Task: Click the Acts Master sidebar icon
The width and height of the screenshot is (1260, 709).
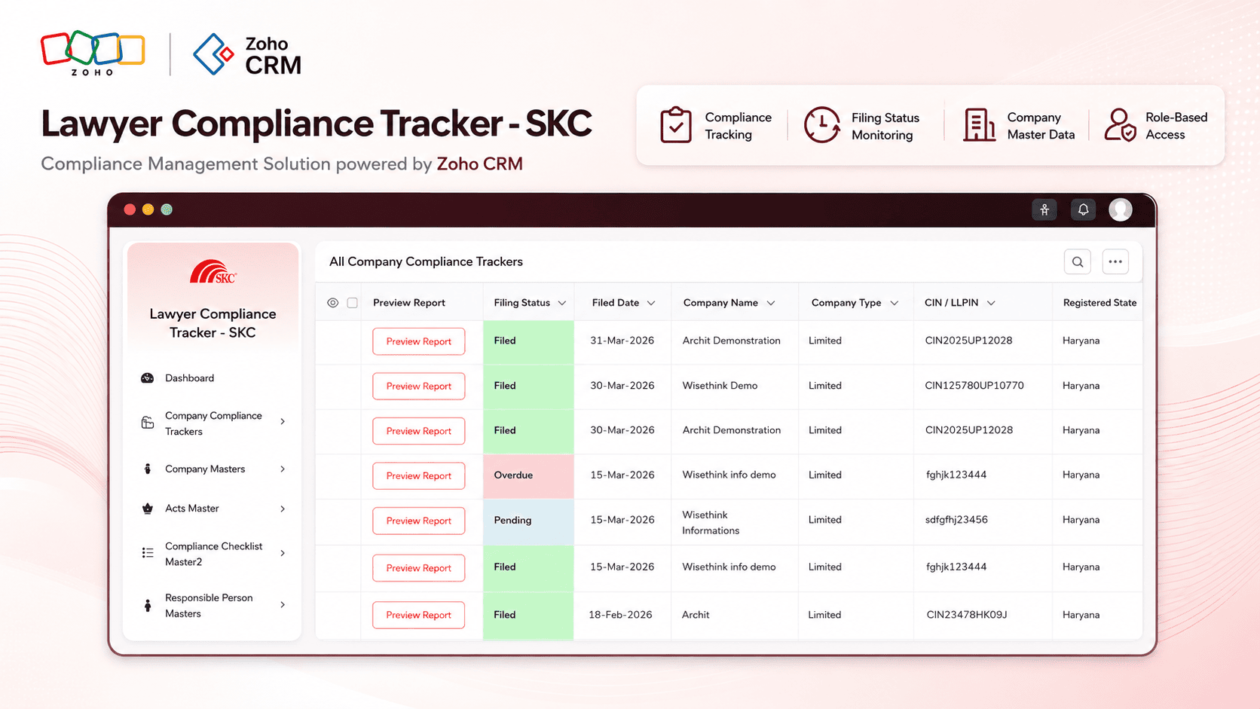Action: pyautogui.click(x=148, y=509)
